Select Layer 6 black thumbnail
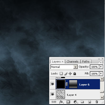The width and height of the screenshot is (105, 105). (x=61, y=84)
